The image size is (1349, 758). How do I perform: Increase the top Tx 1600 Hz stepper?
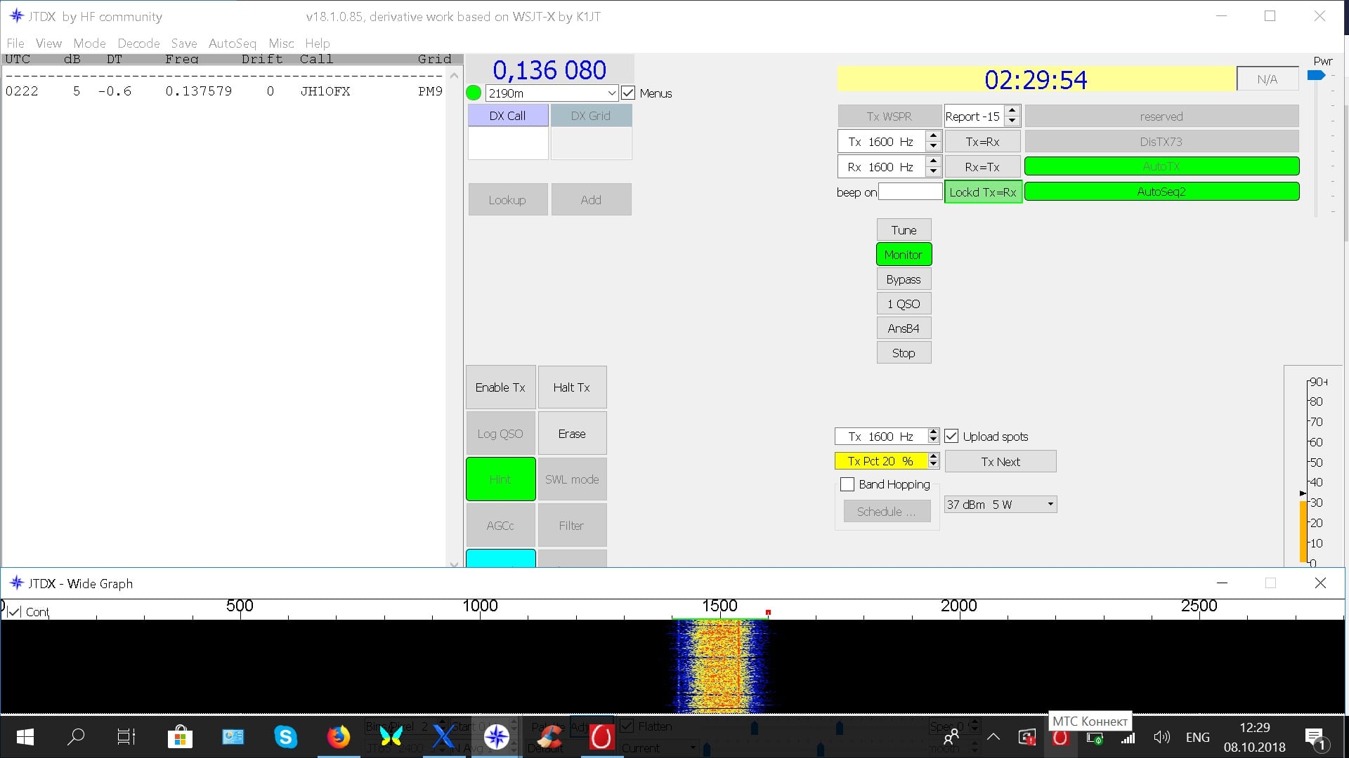933,136
